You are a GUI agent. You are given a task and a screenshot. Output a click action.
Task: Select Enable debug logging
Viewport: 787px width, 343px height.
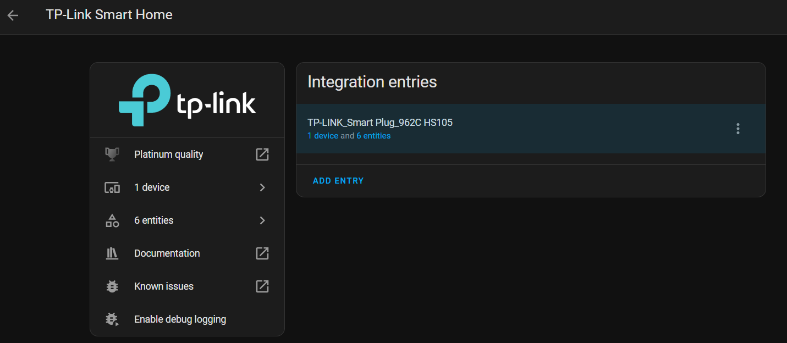tap(180, 319)
